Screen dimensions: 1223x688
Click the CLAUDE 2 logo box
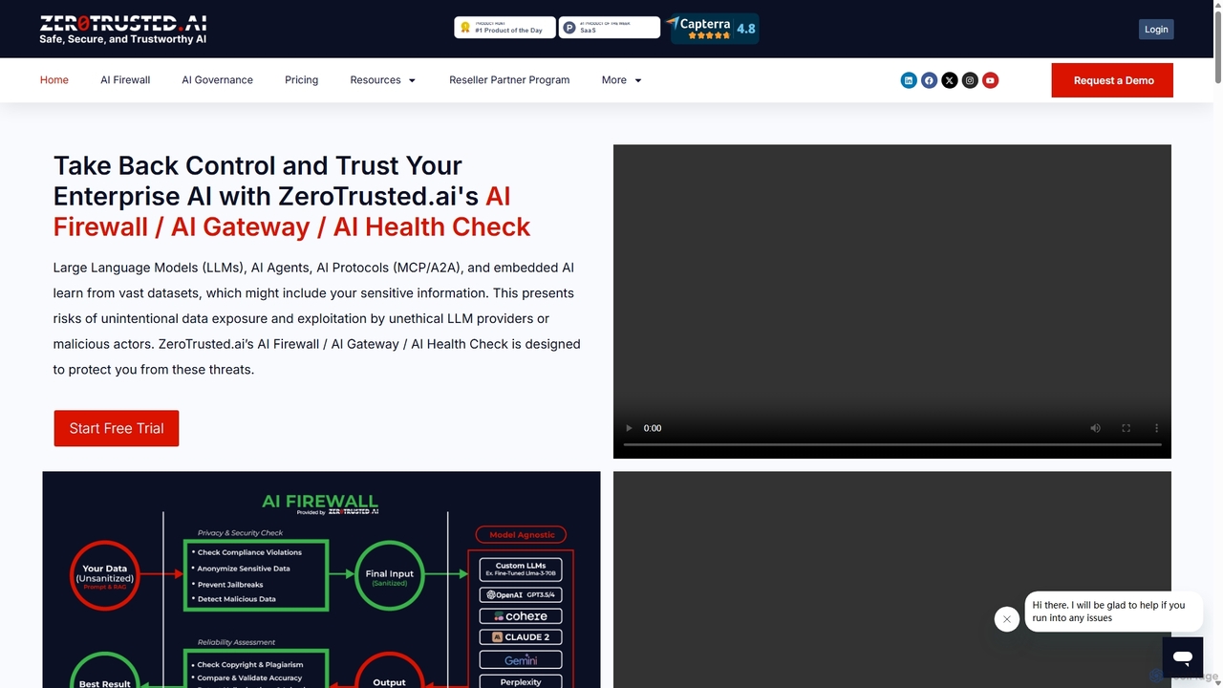tap(521, 637)
